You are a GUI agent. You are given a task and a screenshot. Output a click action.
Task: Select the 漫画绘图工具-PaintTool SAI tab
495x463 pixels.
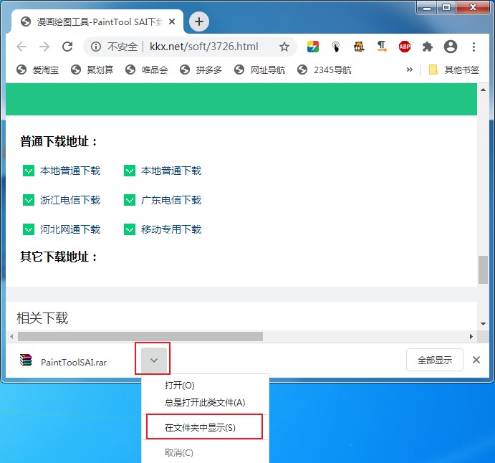(97, 22)
